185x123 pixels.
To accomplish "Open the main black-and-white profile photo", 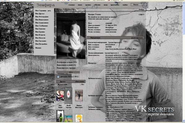I will coord(71,36).
